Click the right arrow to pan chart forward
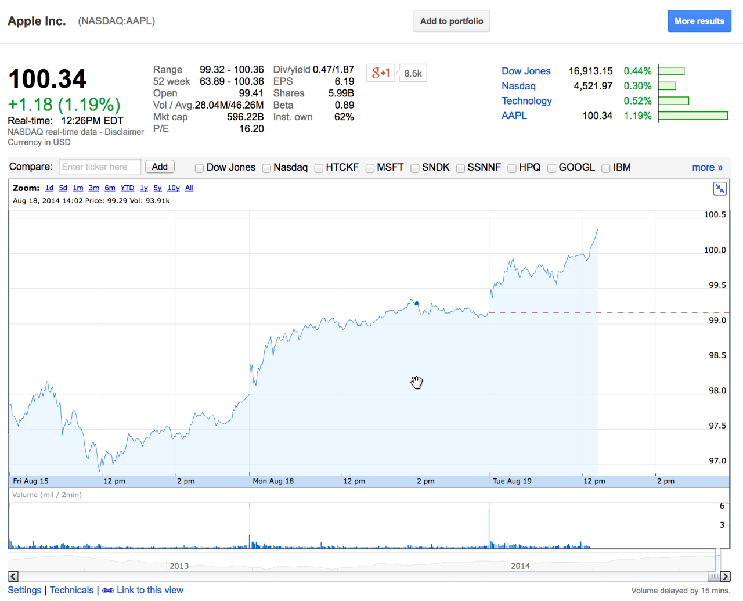 tap(725, 576)
